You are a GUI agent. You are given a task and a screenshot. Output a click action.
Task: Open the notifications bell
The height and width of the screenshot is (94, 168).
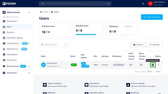(143, 4)
